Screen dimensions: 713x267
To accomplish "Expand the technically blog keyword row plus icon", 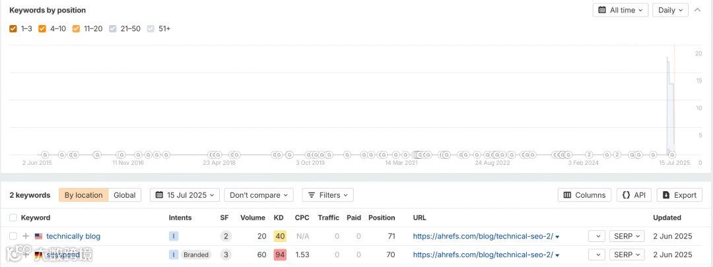I will [x=26, y=236].
